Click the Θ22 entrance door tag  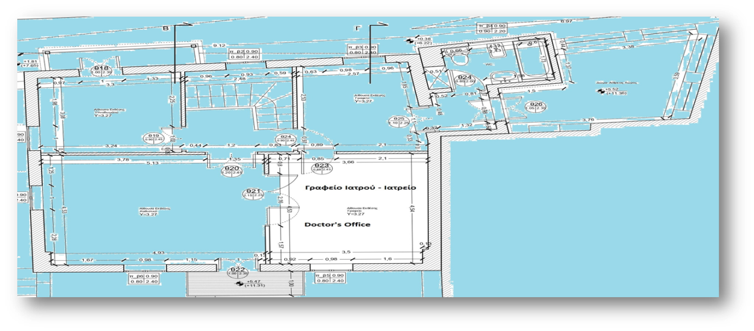point(238,272)
